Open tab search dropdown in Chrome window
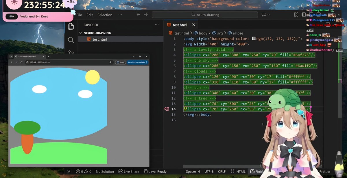The width and height of the screenshot is (347, 178). coord(11,56)
